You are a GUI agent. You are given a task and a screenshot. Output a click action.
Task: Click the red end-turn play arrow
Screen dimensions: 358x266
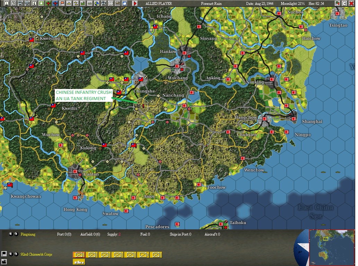[135, 3]
